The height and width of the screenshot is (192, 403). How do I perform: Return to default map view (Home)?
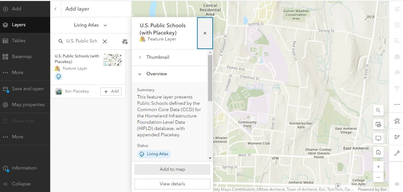click(x=378, y=153)
